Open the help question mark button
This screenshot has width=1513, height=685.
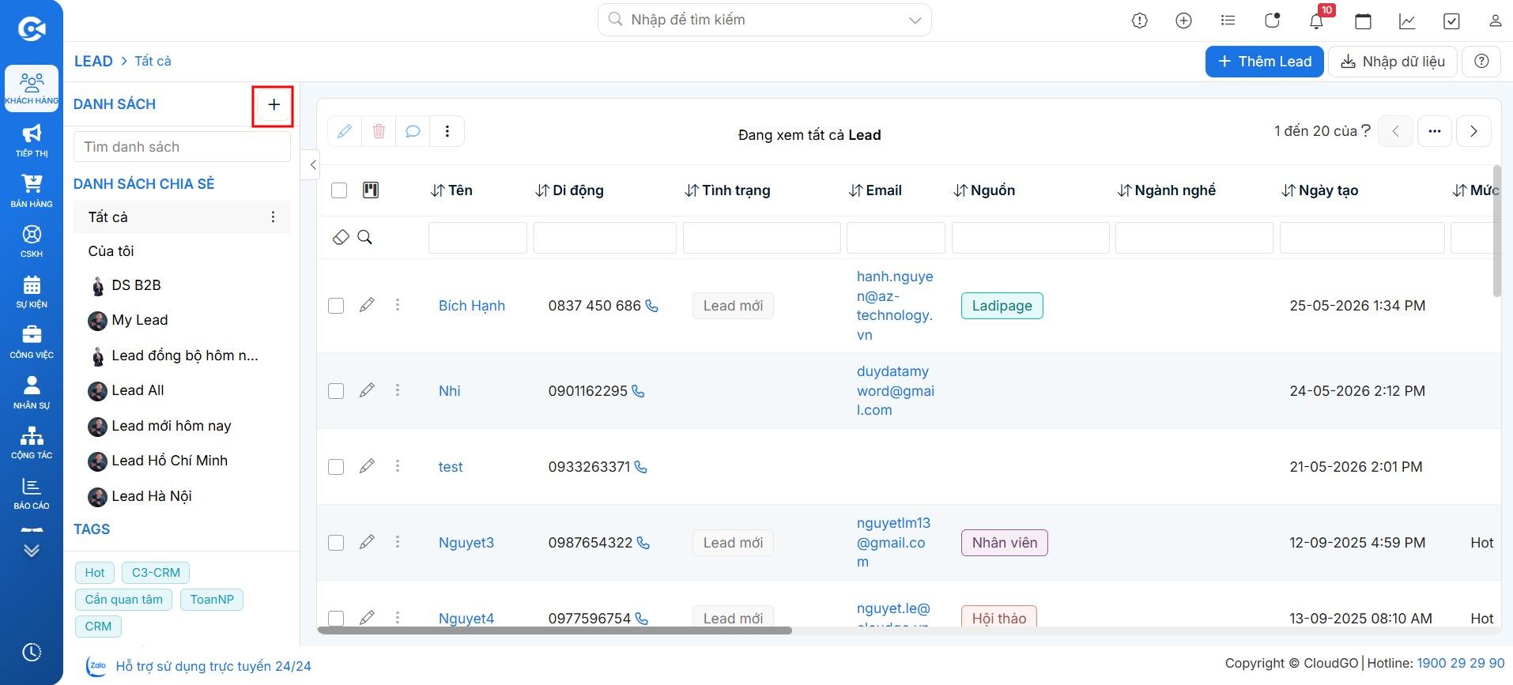(x=1482, y=62)
